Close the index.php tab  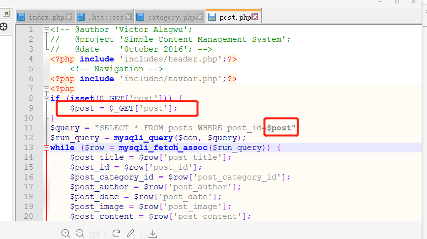click(x=69, y=17)
